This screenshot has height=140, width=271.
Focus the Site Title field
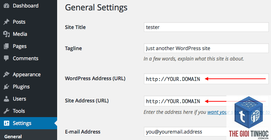(x=206, y=27)
